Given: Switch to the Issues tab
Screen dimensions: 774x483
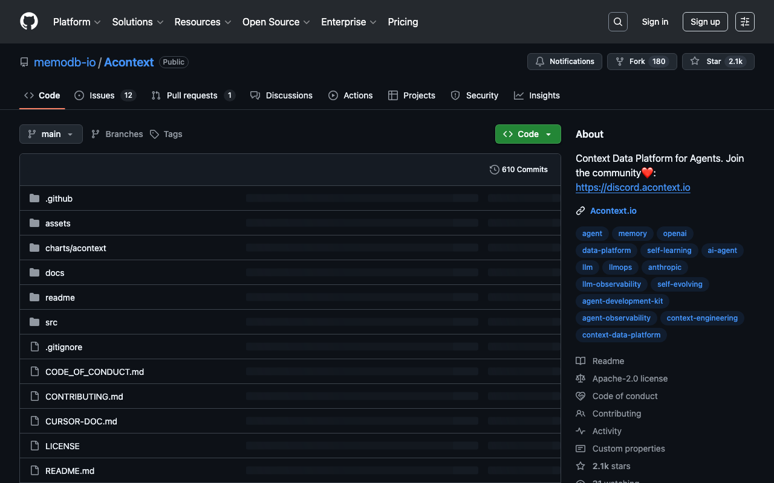Looking at the screenshot, I should click(105, 95).
